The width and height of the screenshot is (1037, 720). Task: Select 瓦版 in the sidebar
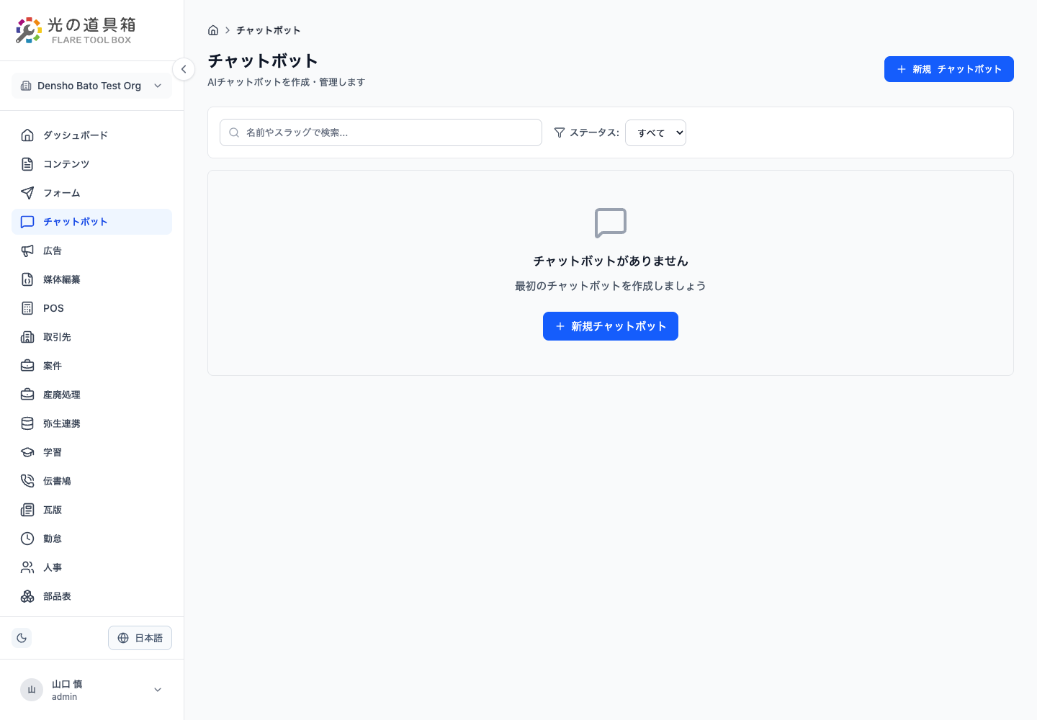[91, 510]
